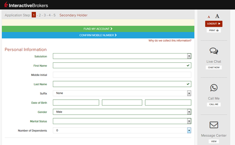235x145 pixels.
Task: Click the first Date of Birth field
Action: pyautogui.click(x=76, y=102)
